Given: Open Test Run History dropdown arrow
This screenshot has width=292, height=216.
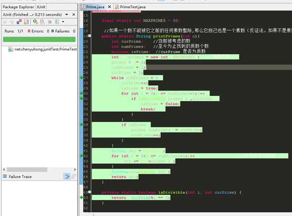Looking at the screenshot, I should tap(63, 22).
